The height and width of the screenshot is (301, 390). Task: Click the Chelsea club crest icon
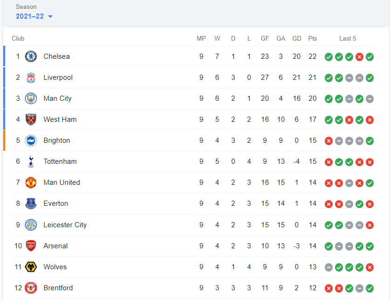point(31,56)
